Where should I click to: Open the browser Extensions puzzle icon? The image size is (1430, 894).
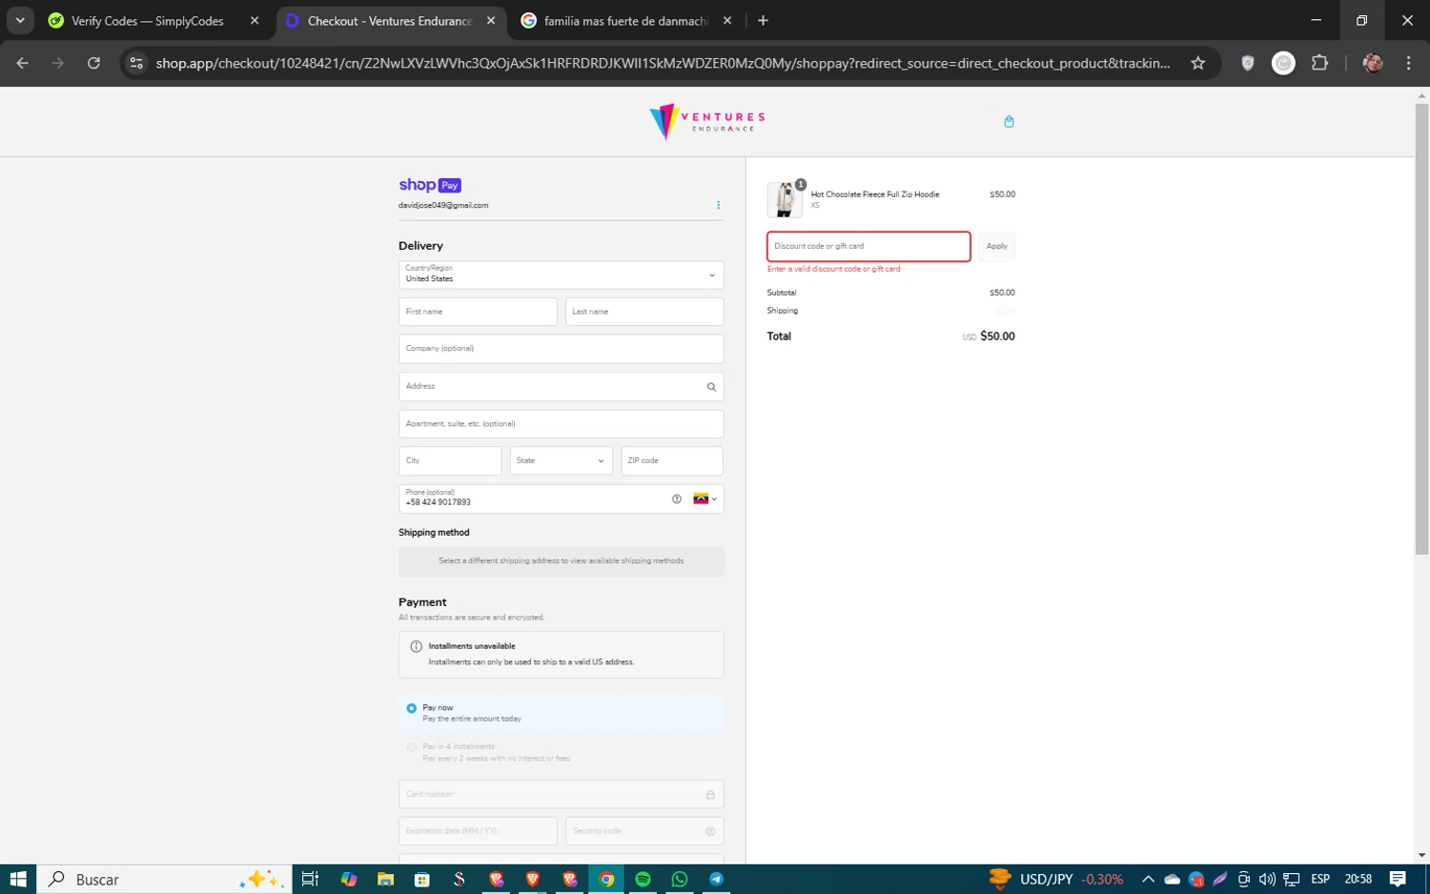[x=1319, y=63]
